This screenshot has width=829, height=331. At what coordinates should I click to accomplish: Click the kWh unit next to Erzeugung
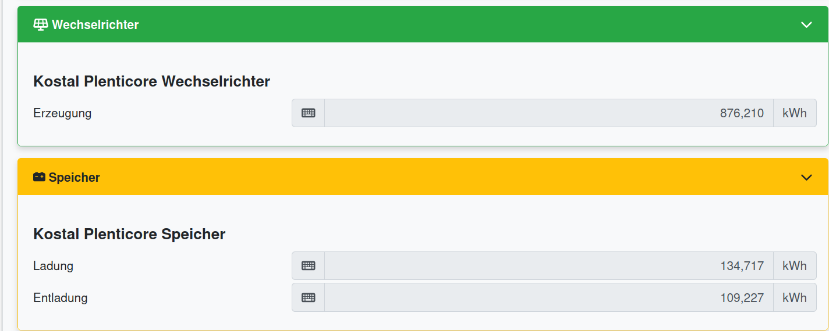(795, 113)
